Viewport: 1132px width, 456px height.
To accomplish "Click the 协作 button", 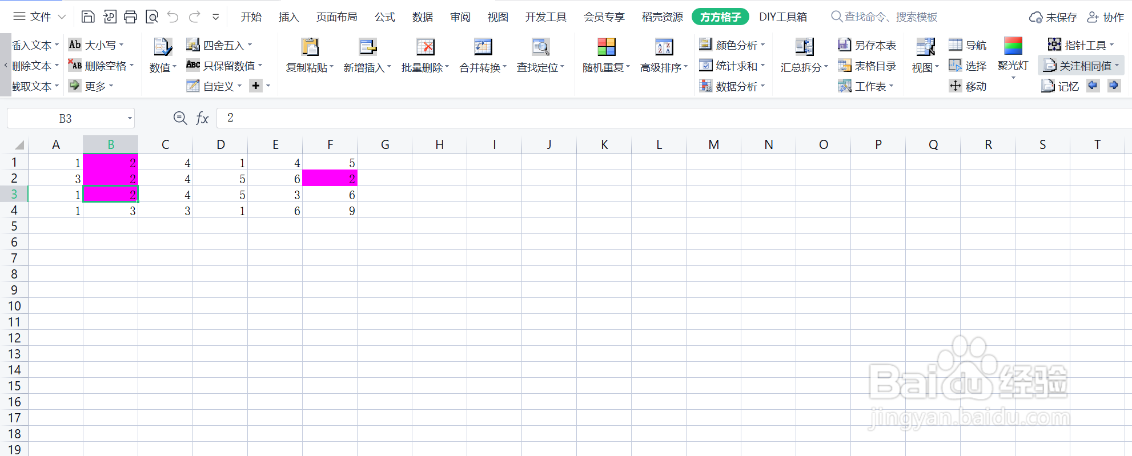I will tap(1106, 17).
